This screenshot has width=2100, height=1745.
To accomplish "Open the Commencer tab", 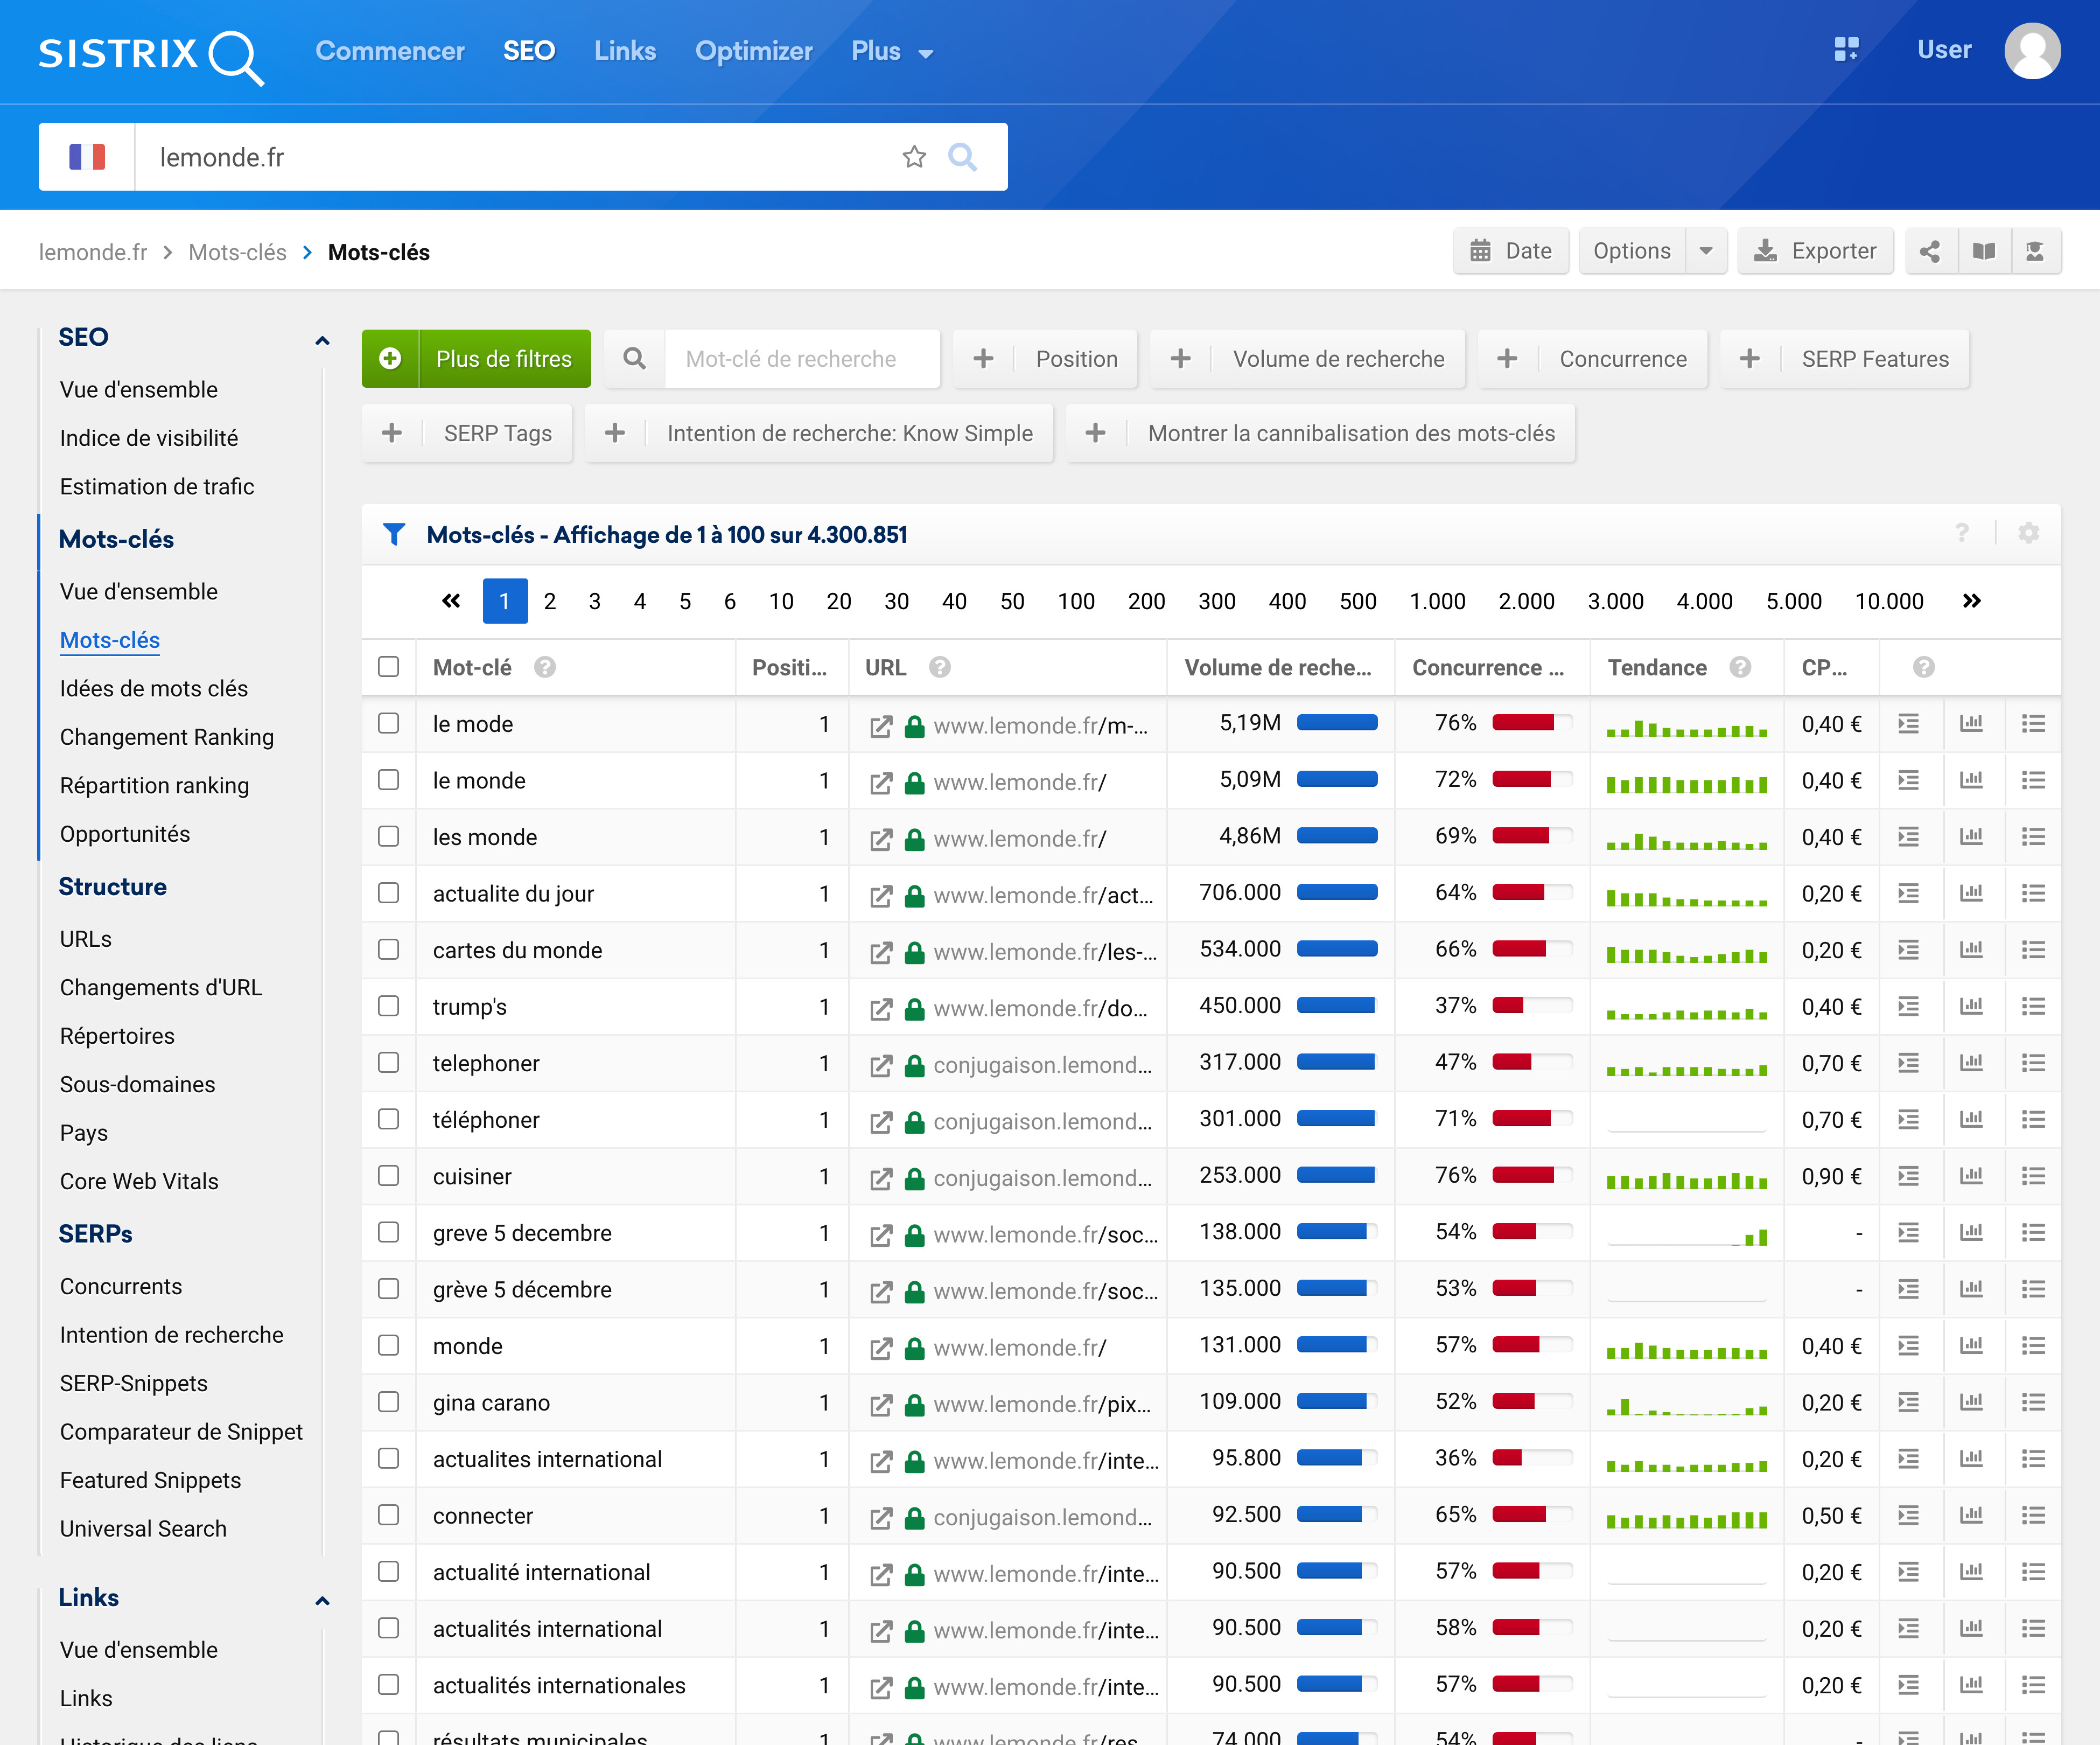I will coord(390,51).
